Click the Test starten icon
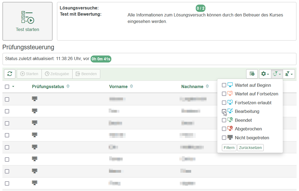Screen dimensions: 299x191 (x=28, y=18)
